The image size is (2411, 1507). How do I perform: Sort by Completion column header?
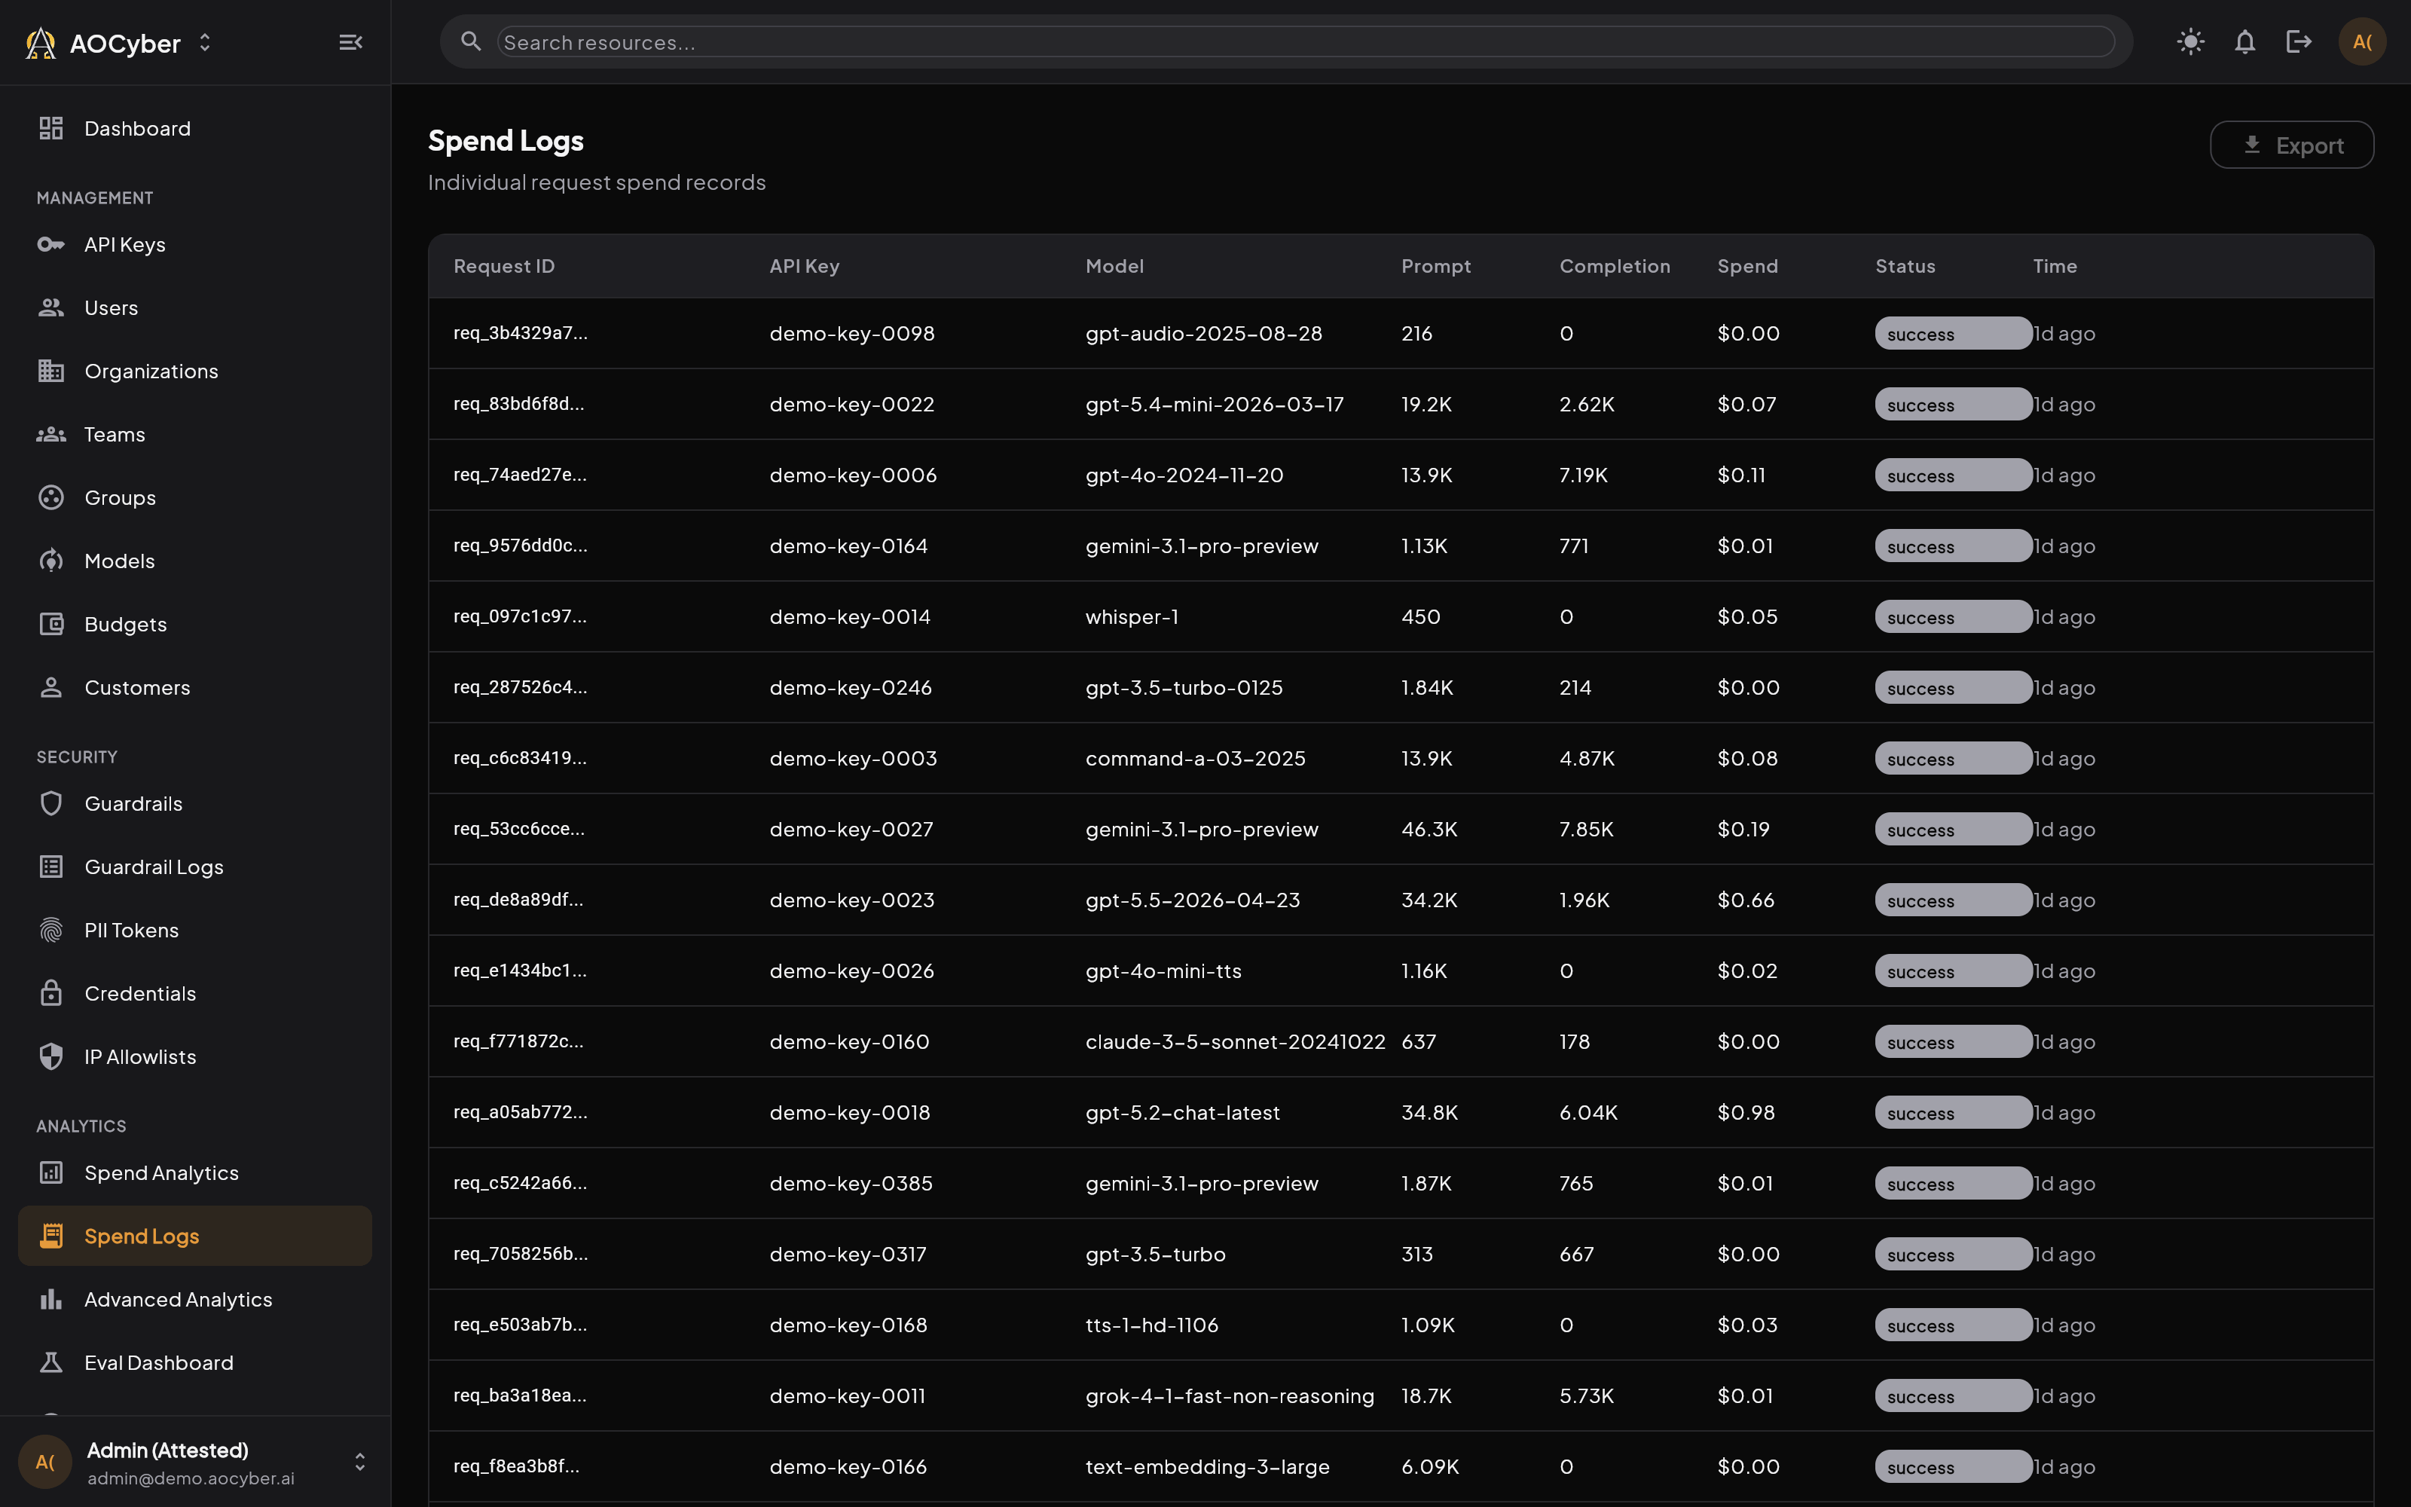tap(1615, 266)
